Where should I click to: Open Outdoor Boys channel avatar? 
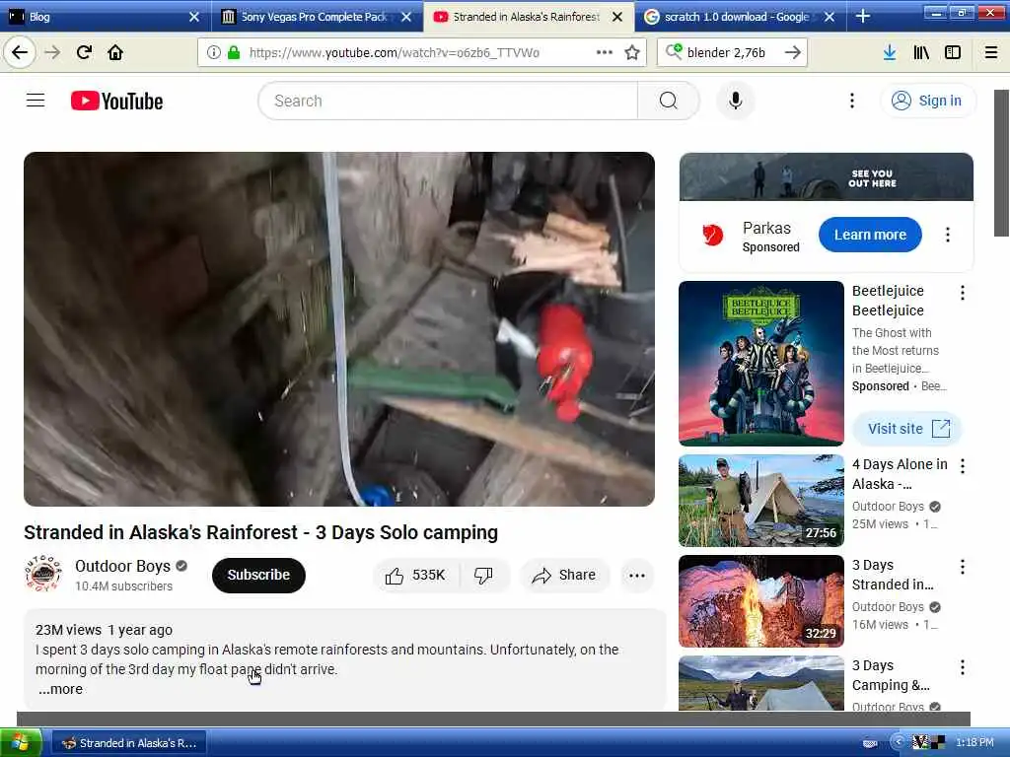(43, 575)
